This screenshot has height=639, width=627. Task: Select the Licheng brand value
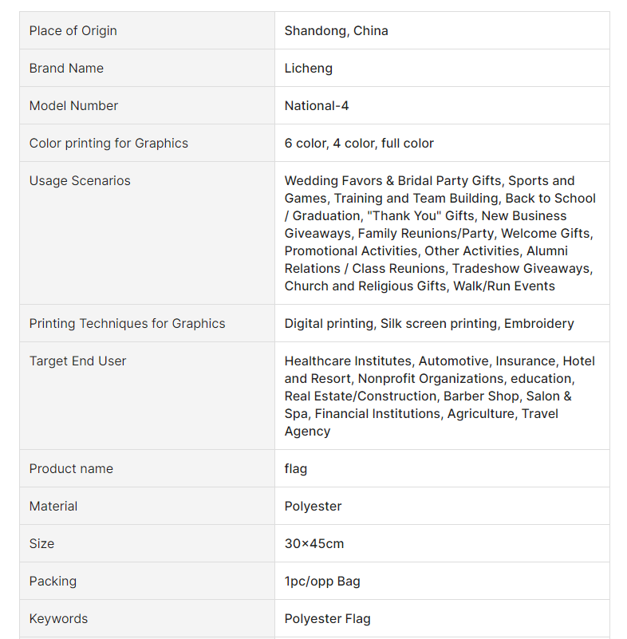pyautogui.click(x=308, y=69)
